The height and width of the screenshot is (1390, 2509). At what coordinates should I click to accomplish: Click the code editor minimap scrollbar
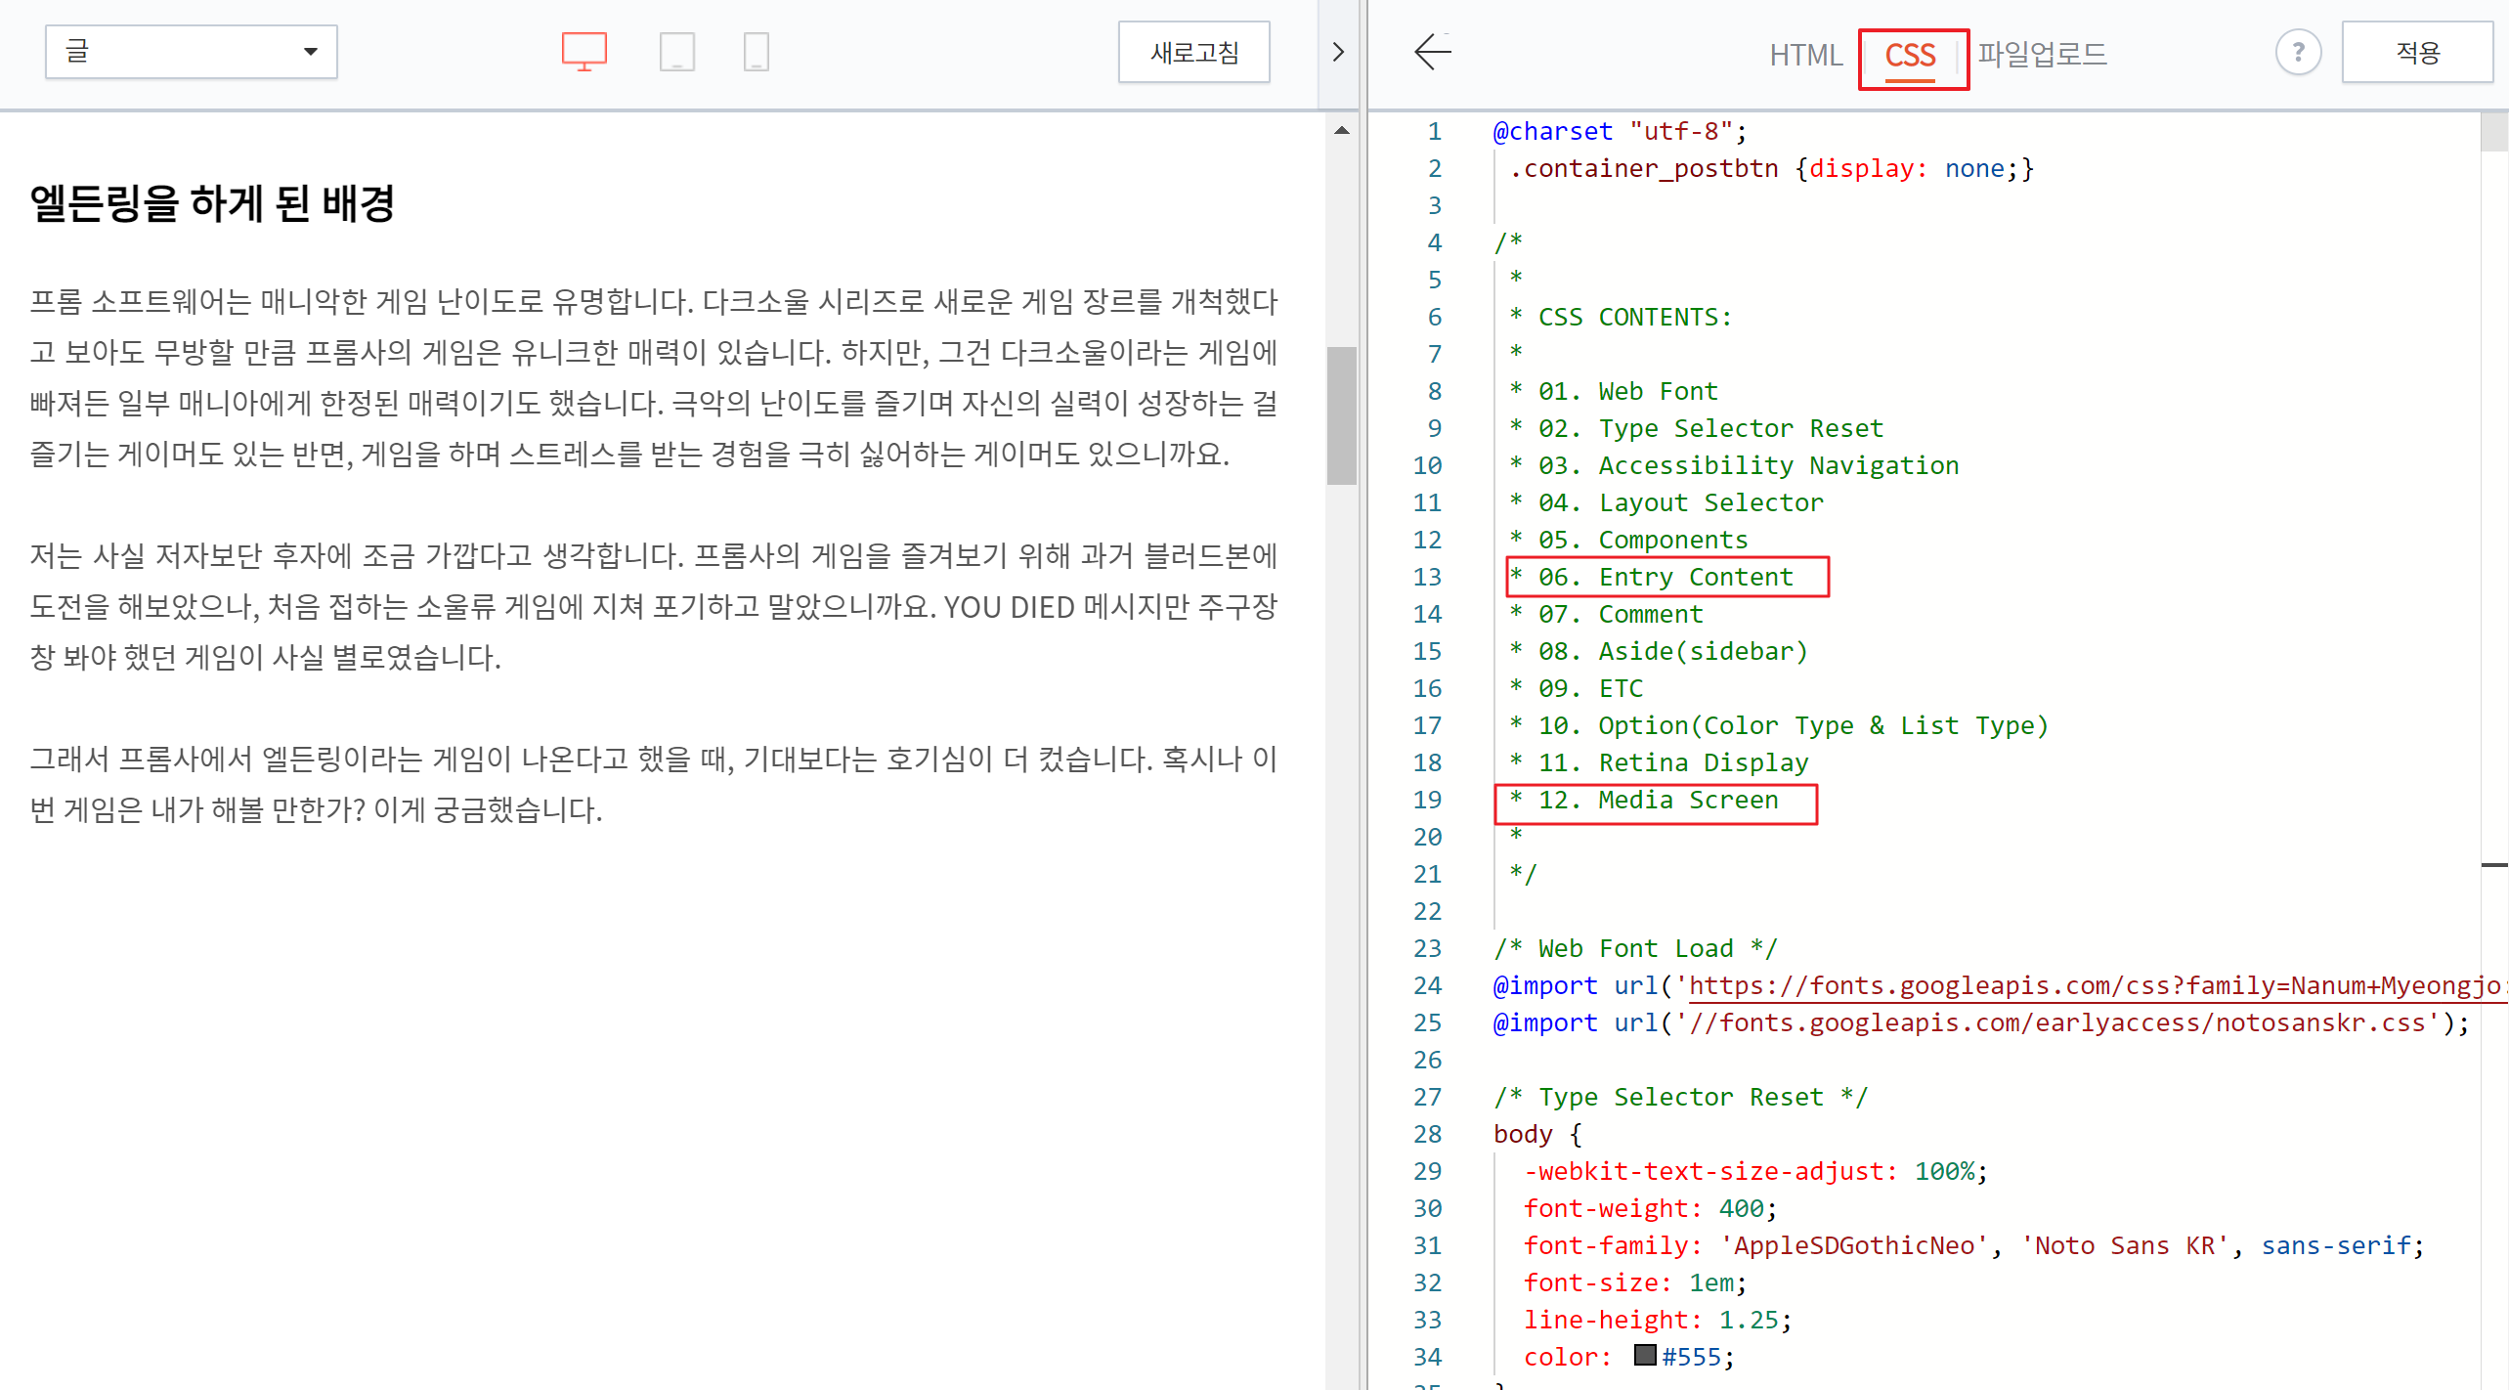pos(2493,132)
